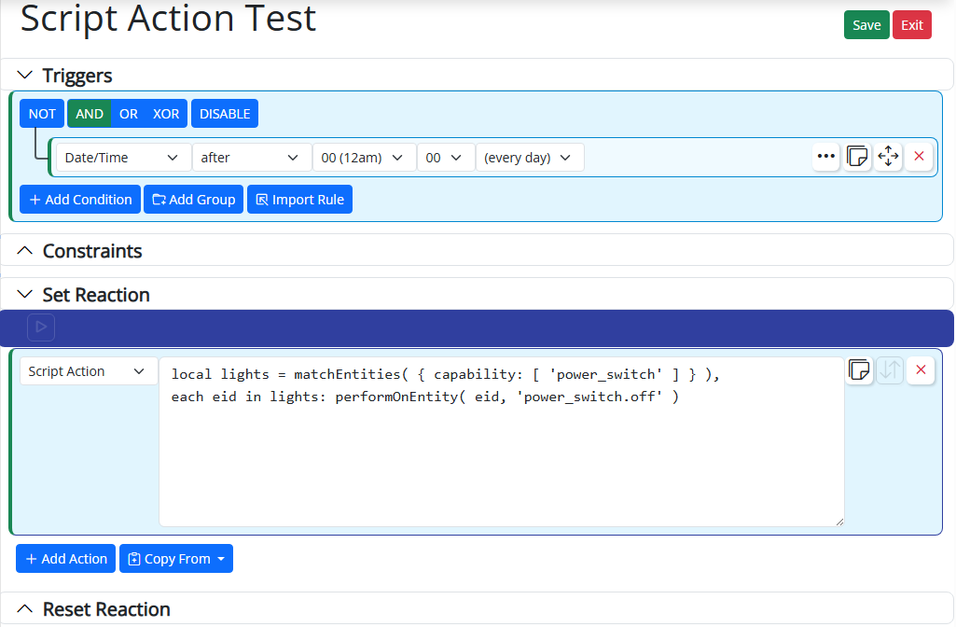Click the play icon in Set Reaction bar
The width and height of the screenshot is (956, 627).
[41, 327]
